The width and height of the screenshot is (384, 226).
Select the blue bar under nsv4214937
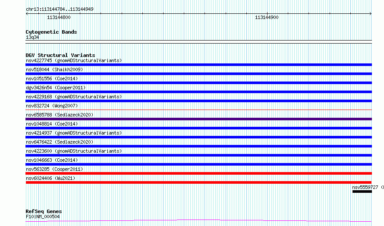pyautogui.click(x=198, y=137)
